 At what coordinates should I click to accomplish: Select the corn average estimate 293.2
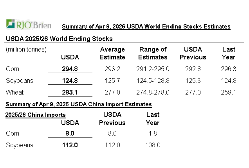click(x=112, y=69)
